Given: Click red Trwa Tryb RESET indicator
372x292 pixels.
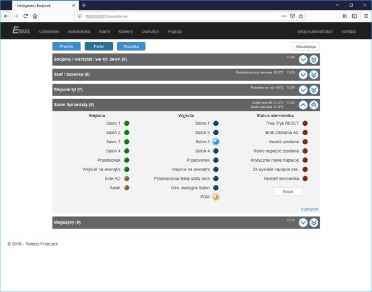Looking at the screenshot, I should (305, 123).
